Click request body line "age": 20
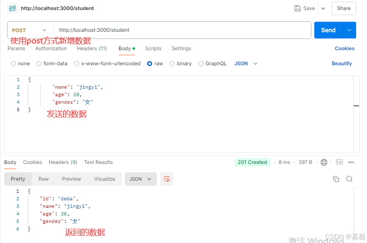 (x=67, y=95)
